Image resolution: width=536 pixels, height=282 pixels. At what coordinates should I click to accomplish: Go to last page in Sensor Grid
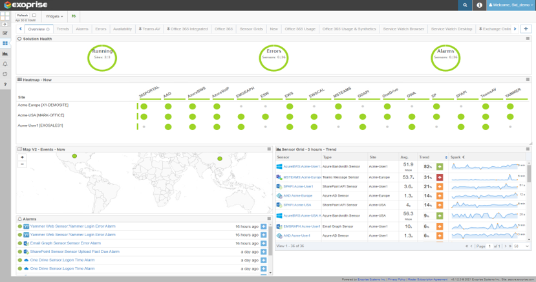pos(510,246)
